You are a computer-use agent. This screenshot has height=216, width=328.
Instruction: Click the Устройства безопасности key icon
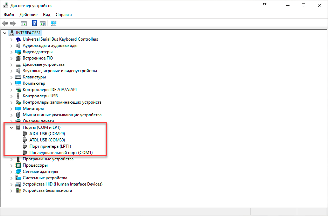point(19,190)
